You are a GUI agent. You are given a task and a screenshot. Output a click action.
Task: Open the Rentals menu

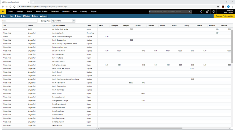point(29,12)
